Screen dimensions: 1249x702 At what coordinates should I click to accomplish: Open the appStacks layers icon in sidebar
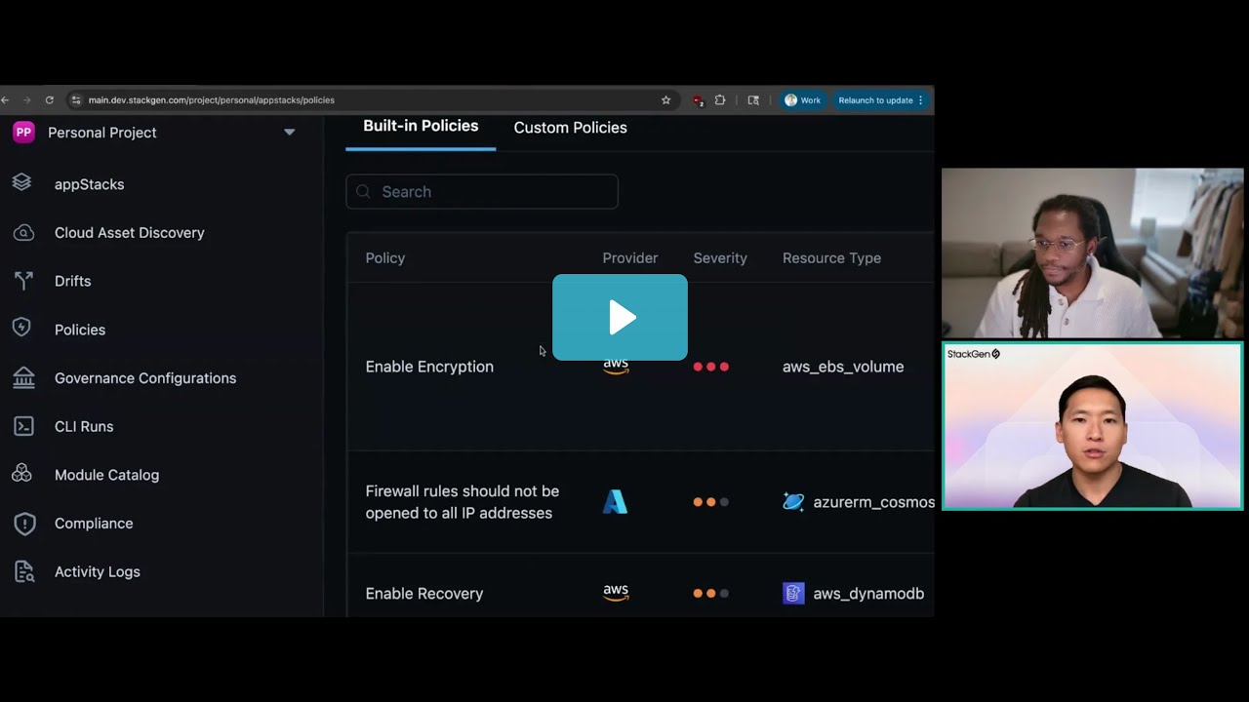pos(21,183)
